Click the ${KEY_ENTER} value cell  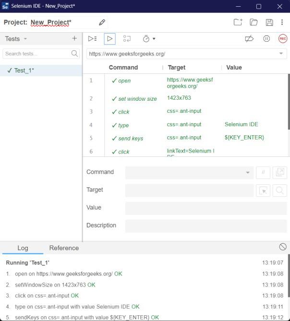244,137
